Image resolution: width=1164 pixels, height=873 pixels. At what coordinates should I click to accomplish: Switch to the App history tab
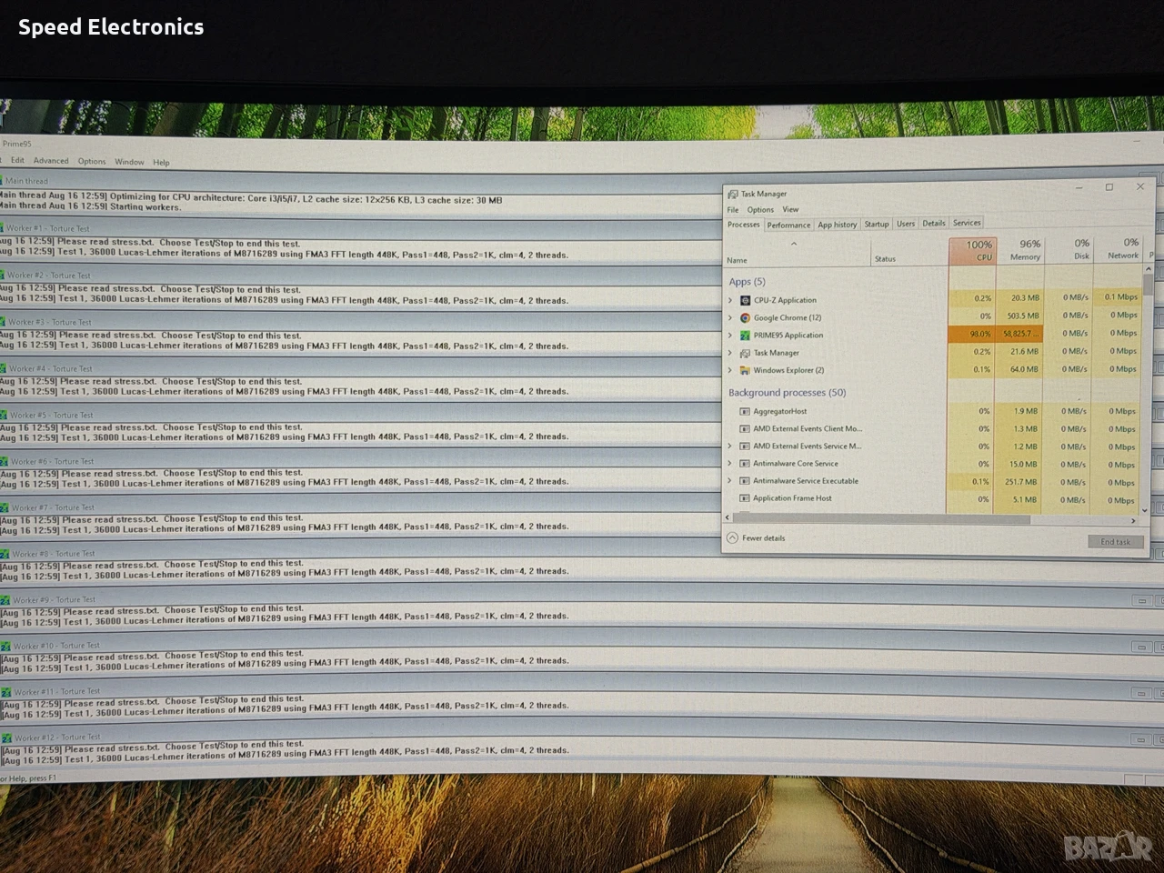(837, 225)
